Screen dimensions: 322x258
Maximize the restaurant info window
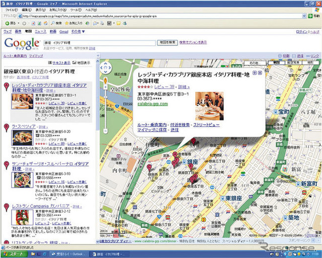pos(255,73)
